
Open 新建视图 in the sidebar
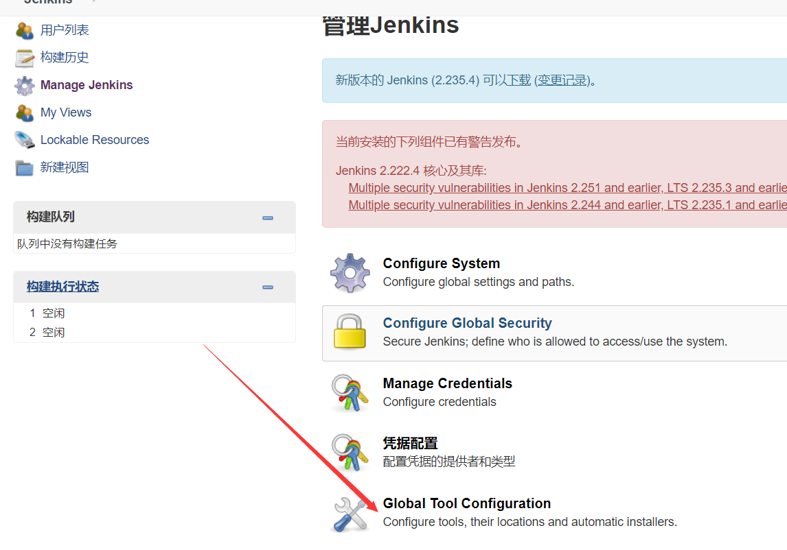tap(65, 167)
